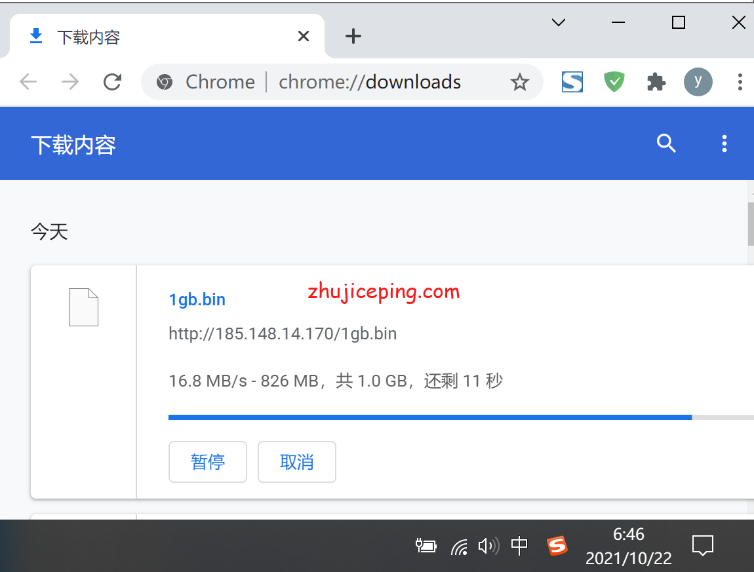
Task: Open Chrome's three-dot main menu
Action: (740, 82)
